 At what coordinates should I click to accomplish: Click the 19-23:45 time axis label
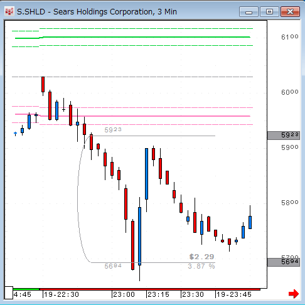234,294
